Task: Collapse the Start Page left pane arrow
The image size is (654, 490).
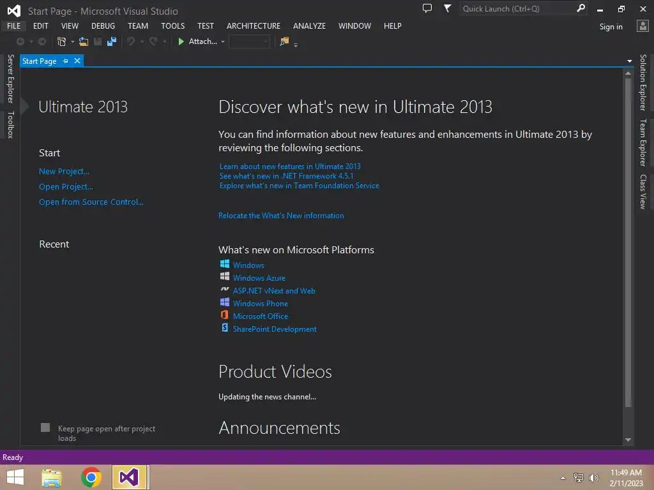Action: [x=24, y=107]
